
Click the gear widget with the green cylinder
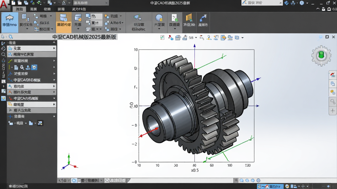[321, 55]
